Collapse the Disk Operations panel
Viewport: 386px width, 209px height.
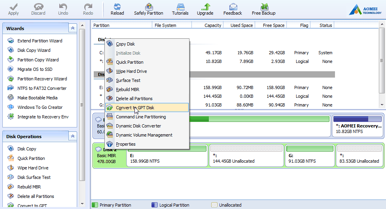(73, 136)
